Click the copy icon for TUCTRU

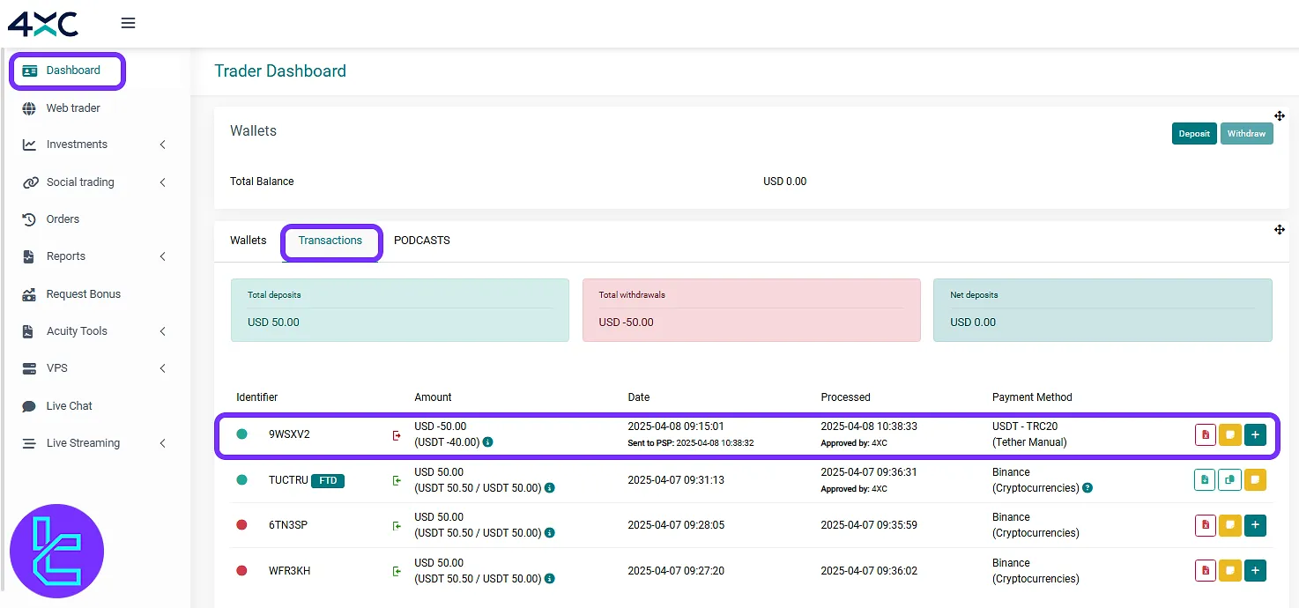coord(1229,480)
